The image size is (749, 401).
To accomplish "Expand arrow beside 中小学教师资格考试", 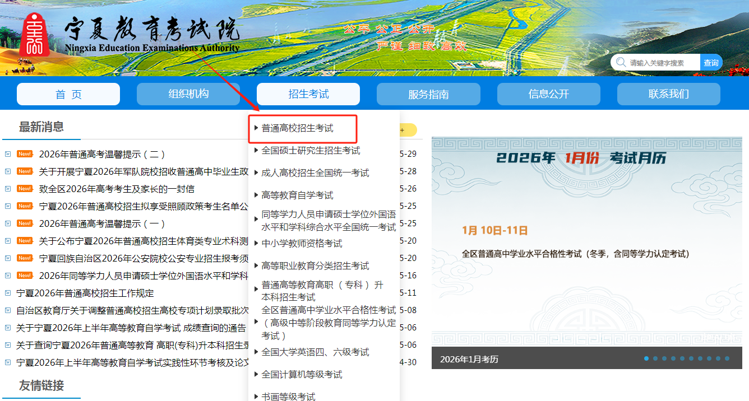I will point(256,243).
